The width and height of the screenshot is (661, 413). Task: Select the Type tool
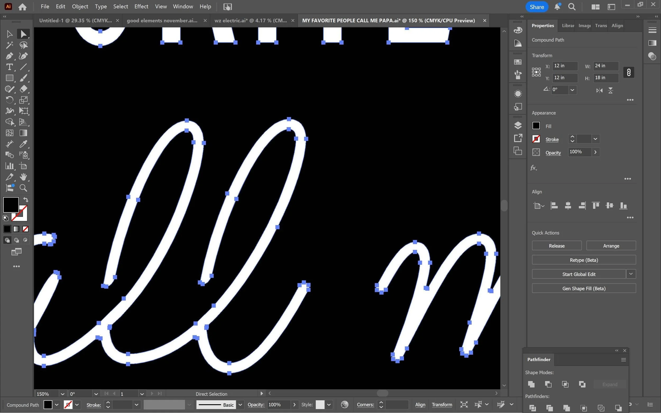coord(9,67)
